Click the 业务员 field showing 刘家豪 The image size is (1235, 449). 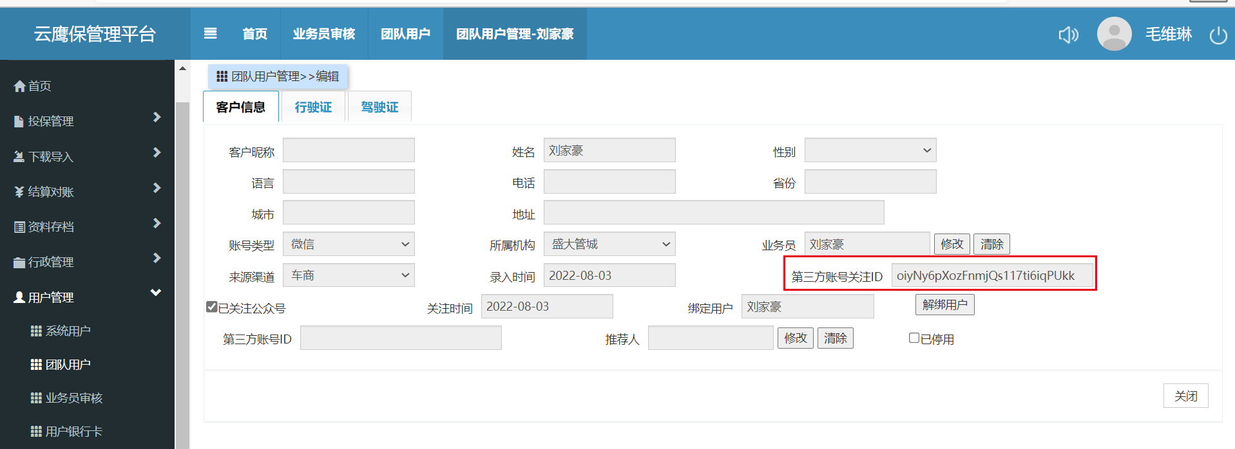coord(867,244)
